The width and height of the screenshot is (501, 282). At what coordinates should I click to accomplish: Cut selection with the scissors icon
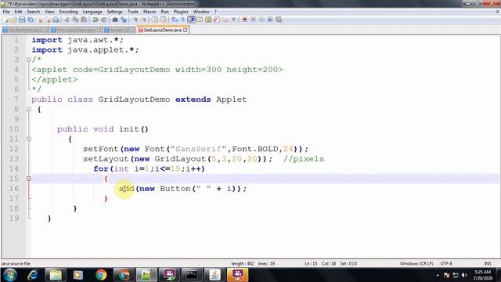pos(67,20)
